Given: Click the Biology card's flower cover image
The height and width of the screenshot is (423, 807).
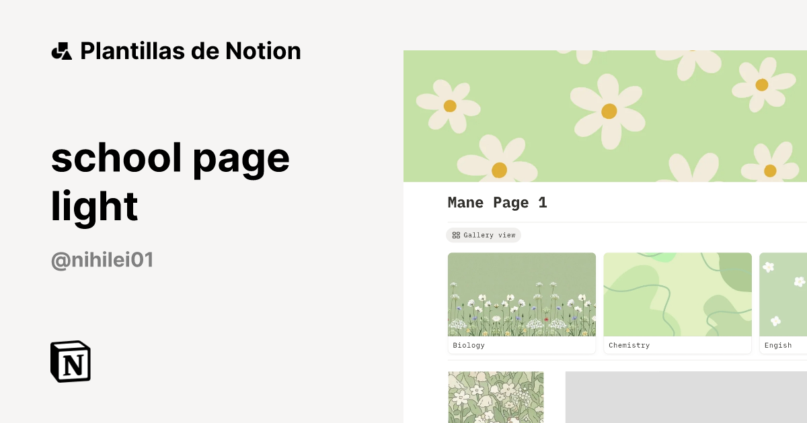Looking at the screenshot, I should [x=521, y=295].
